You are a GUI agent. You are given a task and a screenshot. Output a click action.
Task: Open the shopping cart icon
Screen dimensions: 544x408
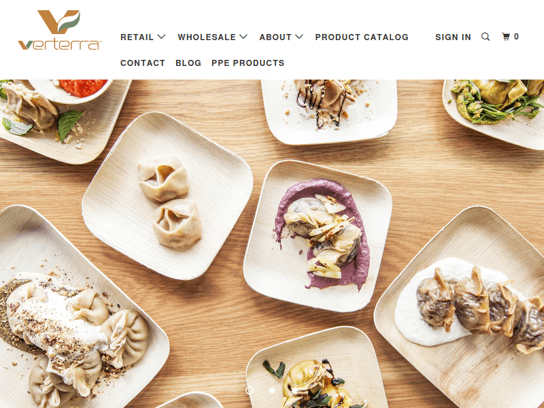point(506,37)
